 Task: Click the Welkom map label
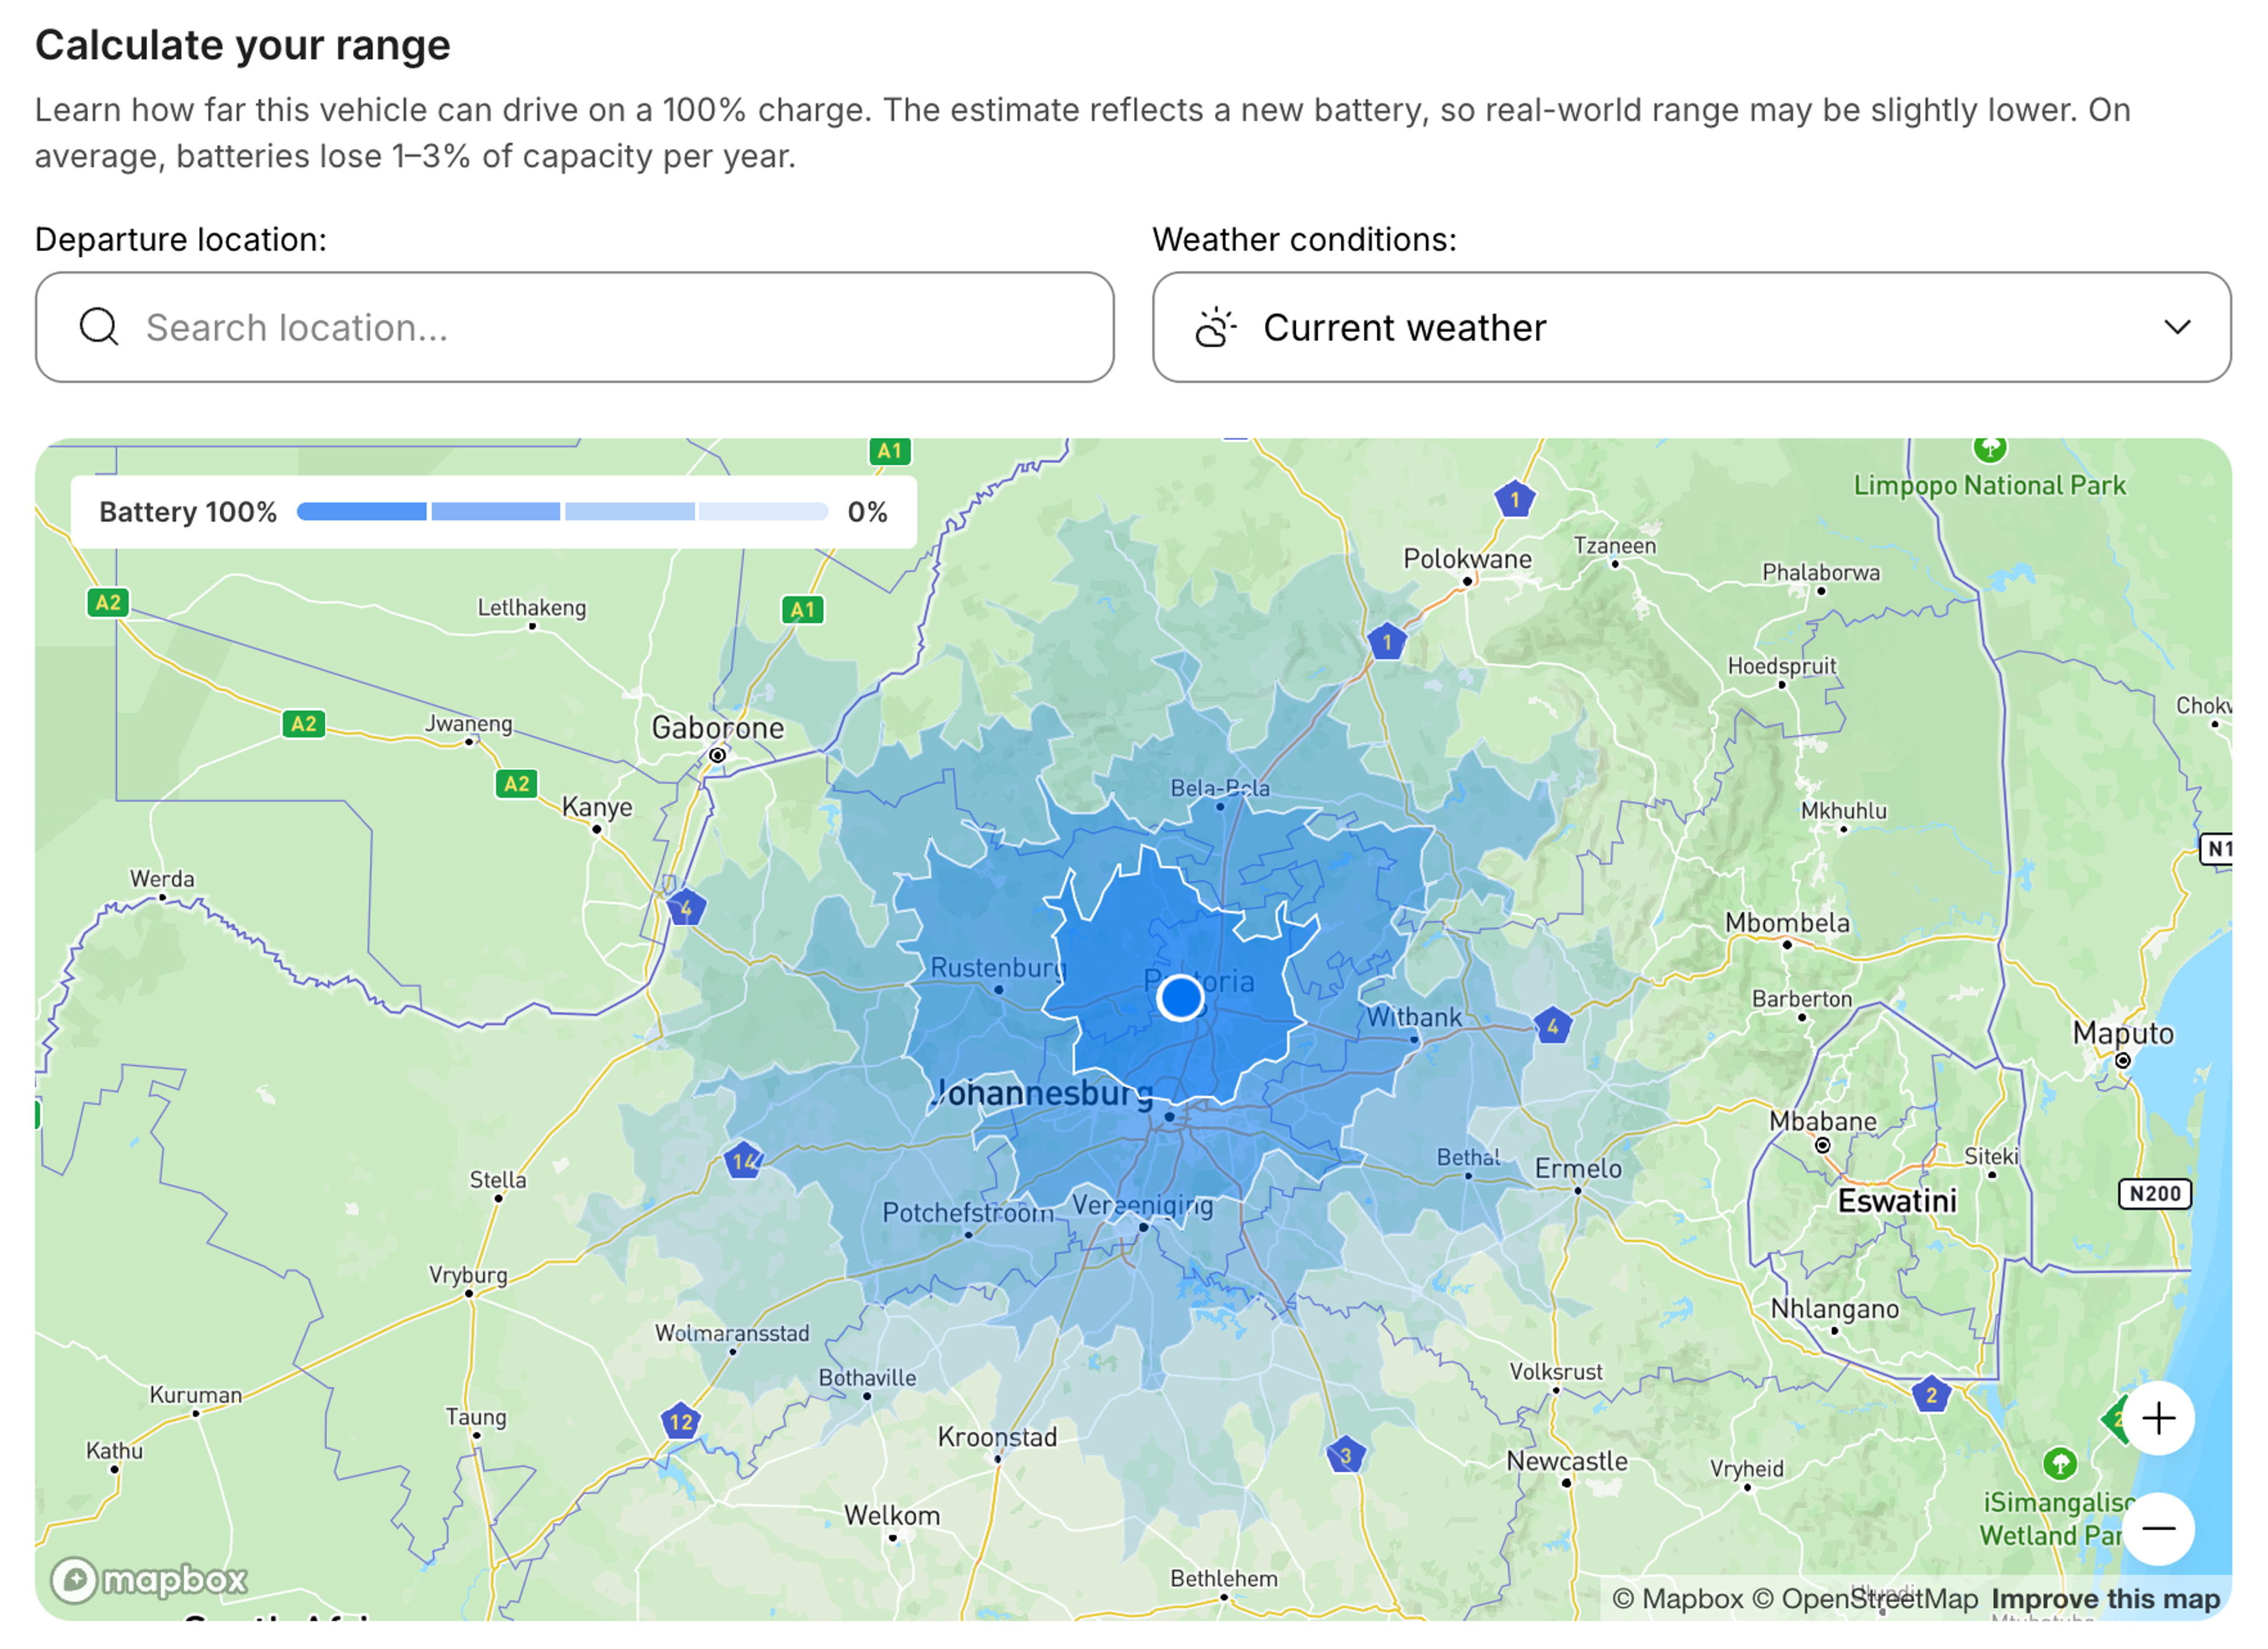[x=892, y=1515]
